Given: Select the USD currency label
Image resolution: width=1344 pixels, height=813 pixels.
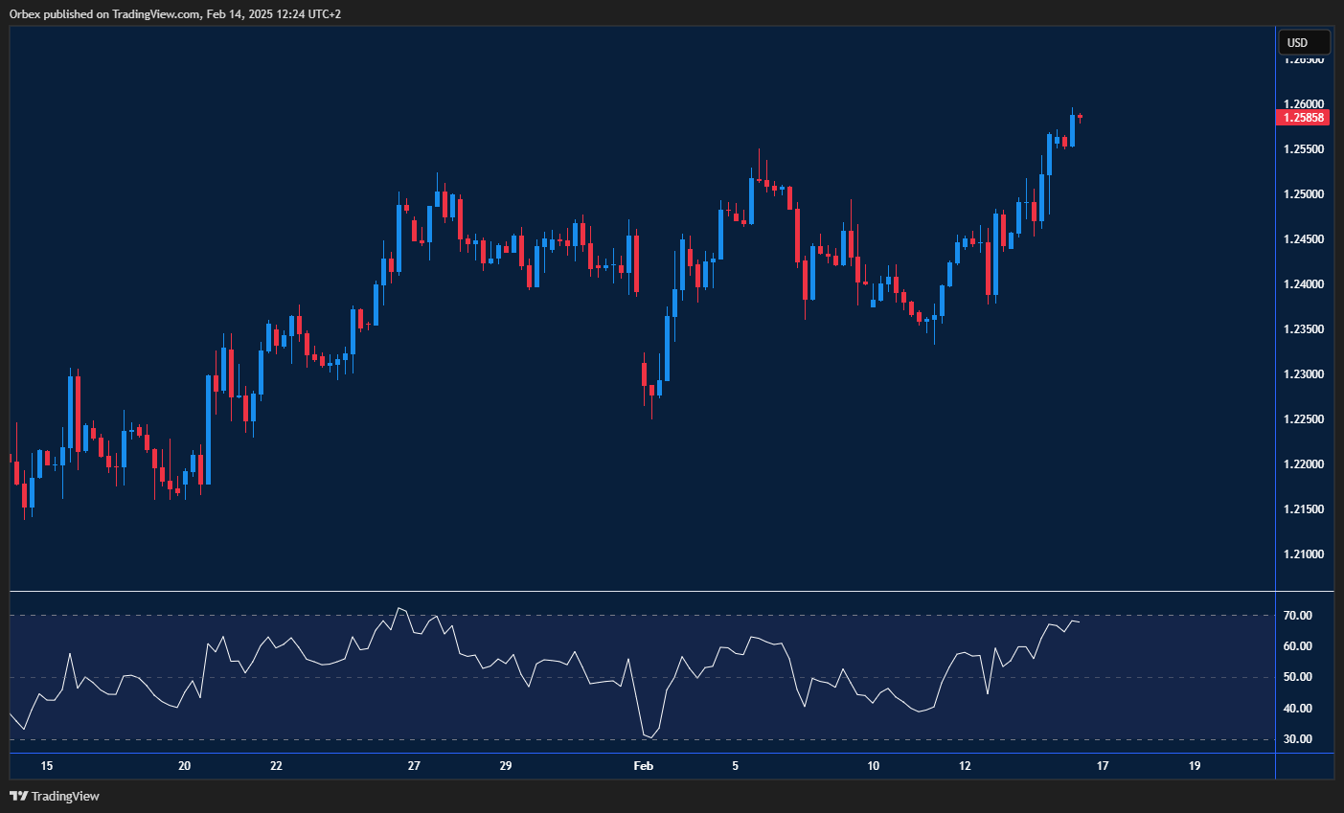Looking at the screenshot, I should coord(1303,42).
